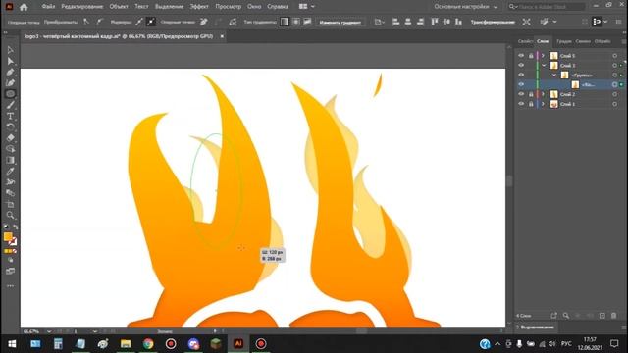Select the Shape Builder tool
Viewport: 628px width, 353px height.
tap(11, 149)
